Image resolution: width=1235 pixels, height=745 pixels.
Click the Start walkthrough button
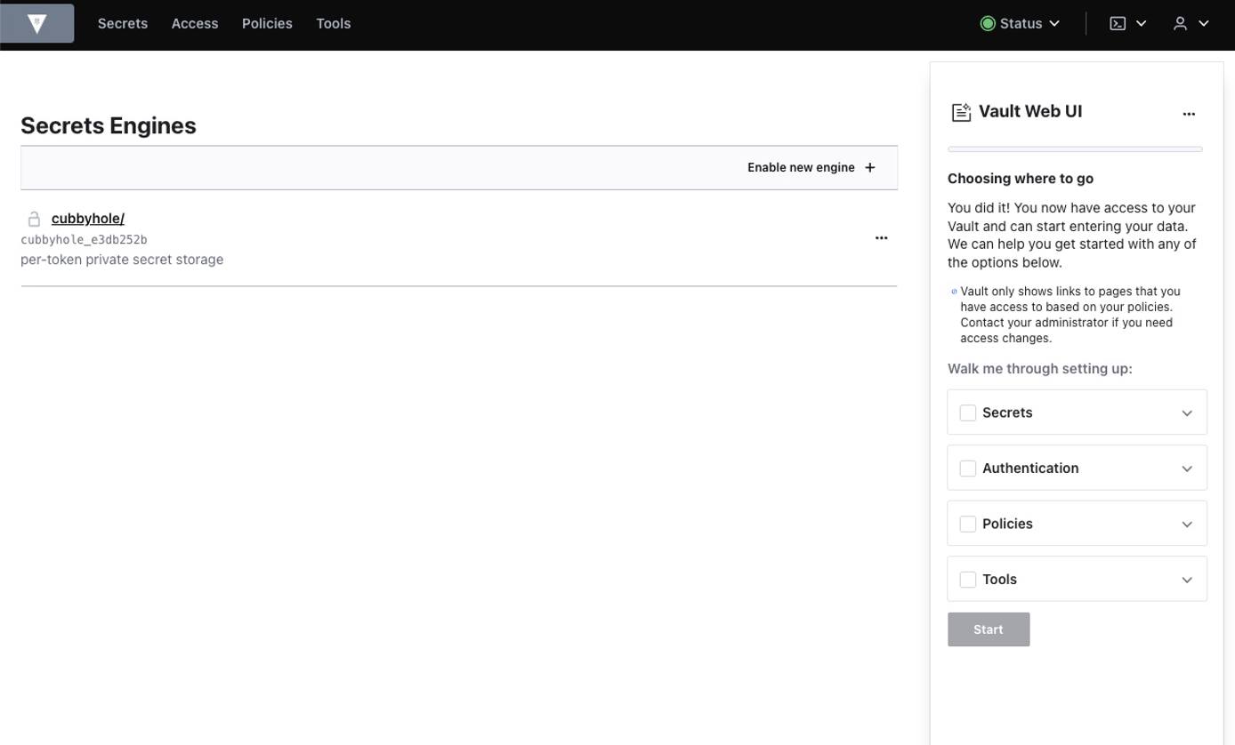pyautogui.click(x=988, y=629)
